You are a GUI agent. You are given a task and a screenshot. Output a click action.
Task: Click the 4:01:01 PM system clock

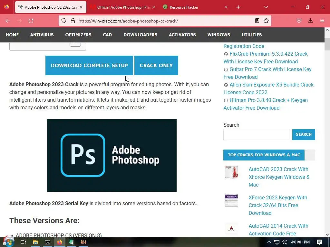click(301, 242)
